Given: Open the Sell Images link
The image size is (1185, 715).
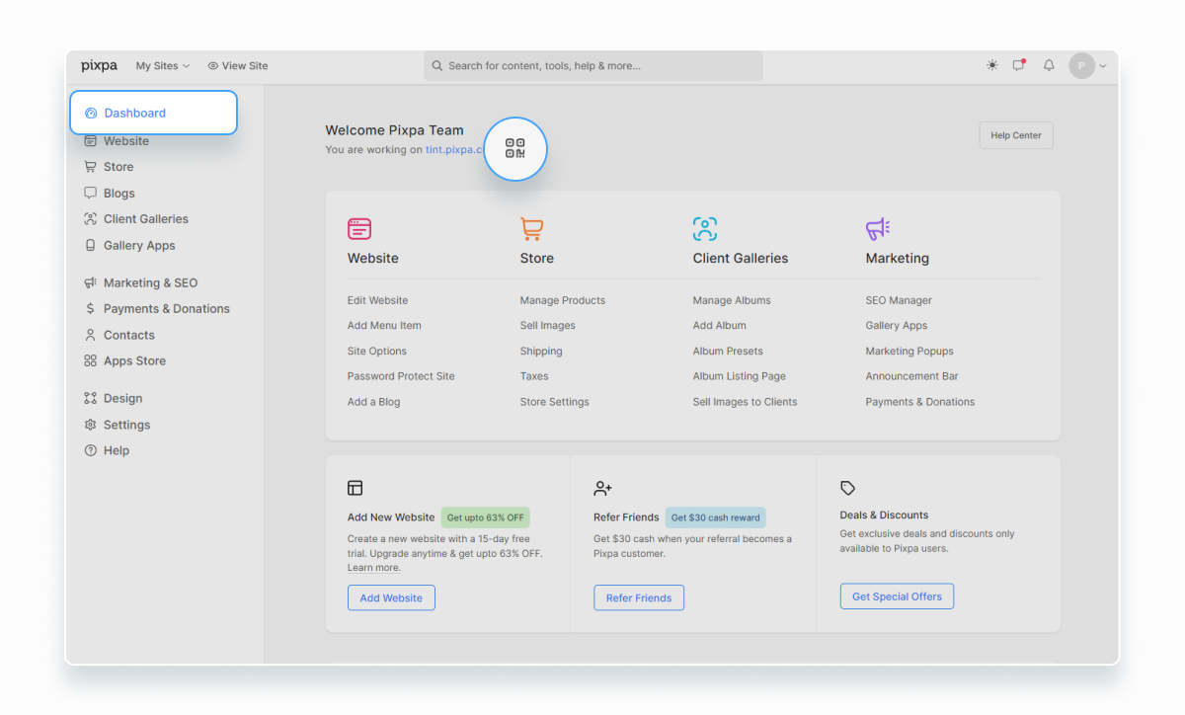Looking at the screenshot, I should (548, 326).
